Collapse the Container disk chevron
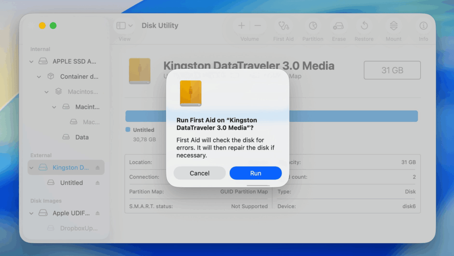Screen dimensions: 454x256 [x=39, y=77]
